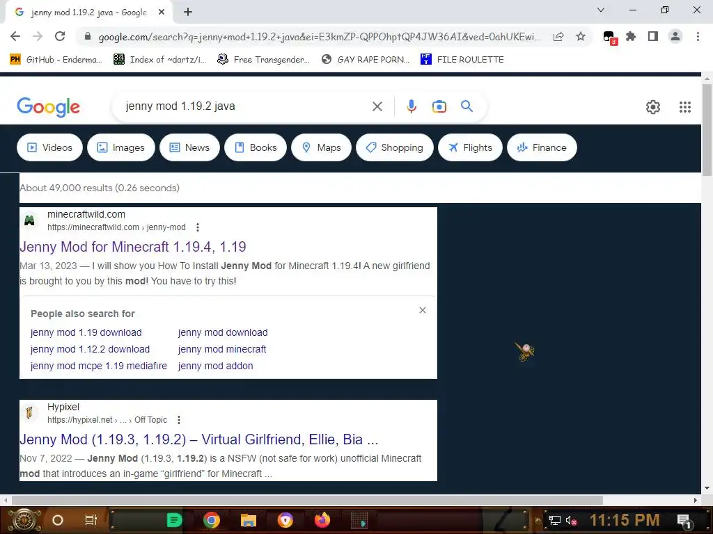
Task: Switch to Flights results
Action: coord(470,147)
